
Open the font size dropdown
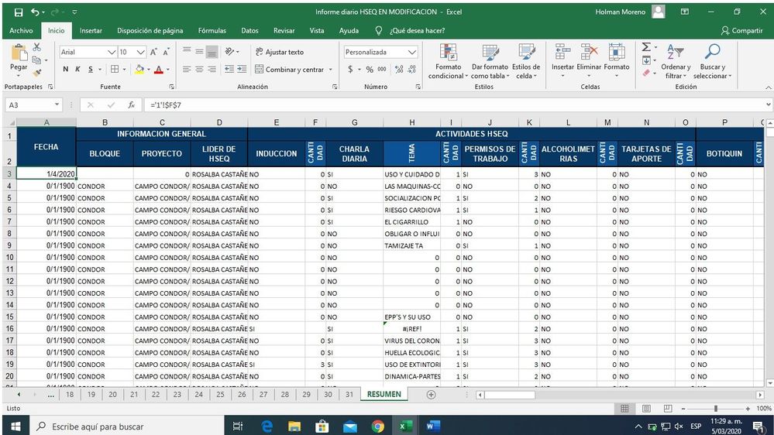pyautogui.click(x=141, y=53)
